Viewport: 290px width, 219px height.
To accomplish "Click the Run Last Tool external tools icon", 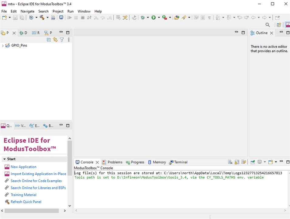I will tap(164, 18).
